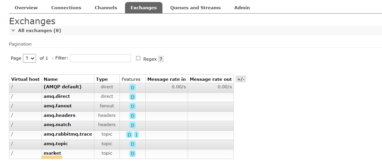Select the Exchanges tab
Viewport: 382px width, 163px height.
point(144,8)
